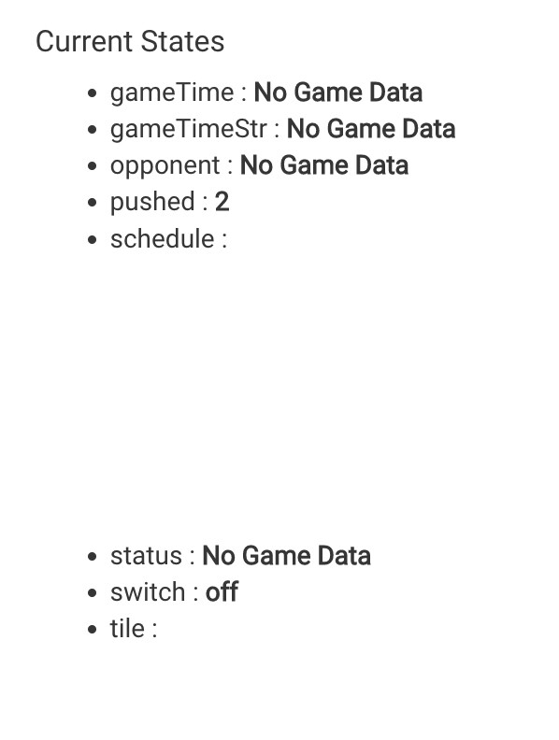
Task: Select the pushed state label
Action: [152, 203]
